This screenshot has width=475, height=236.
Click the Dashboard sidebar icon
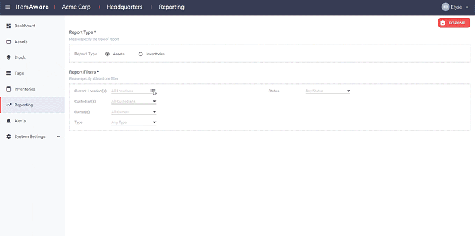point(9,26)
